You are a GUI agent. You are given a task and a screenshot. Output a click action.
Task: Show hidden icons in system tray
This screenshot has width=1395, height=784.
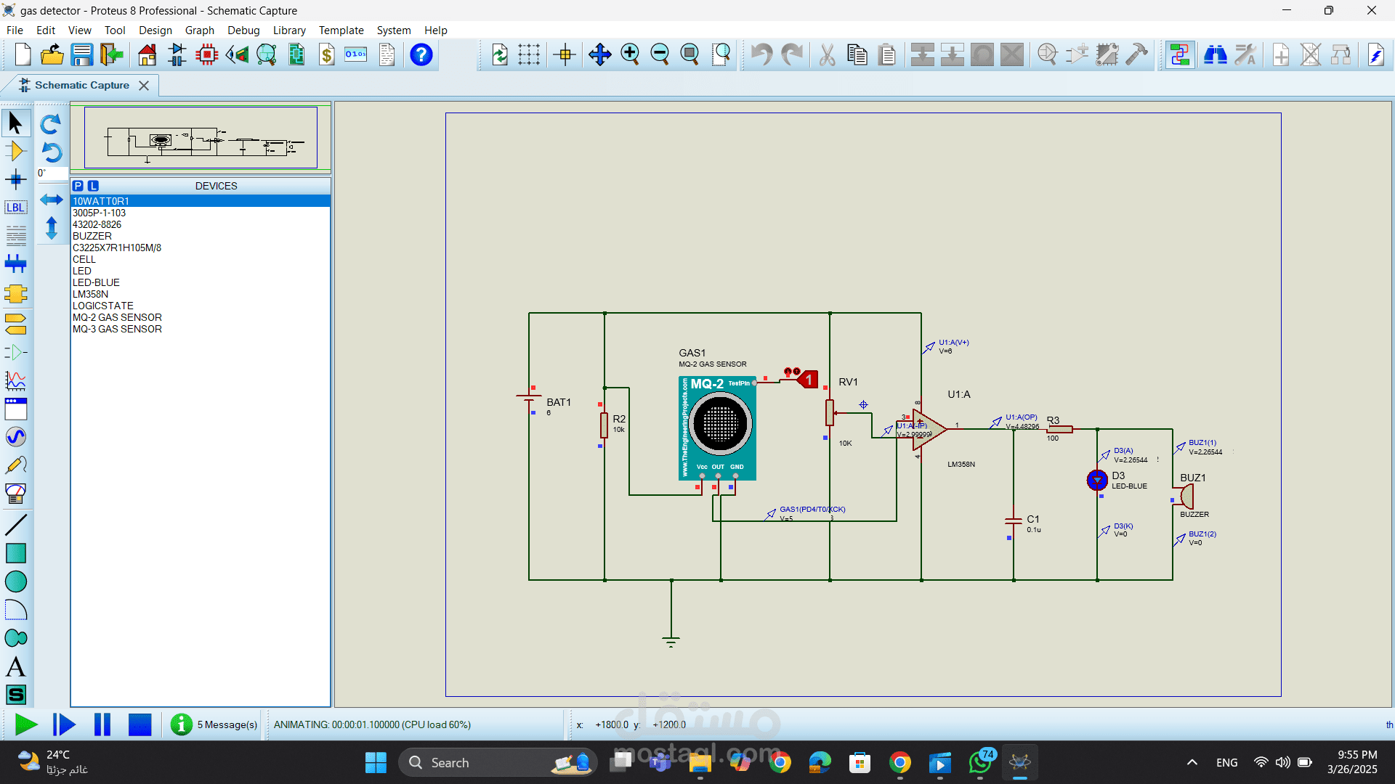1192,762
